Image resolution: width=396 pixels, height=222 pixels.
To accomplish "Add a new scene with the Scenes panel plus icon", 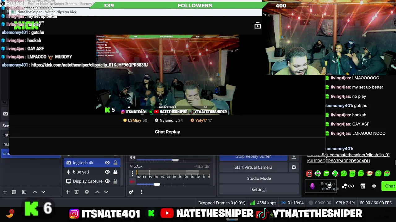I will click(5, 192).
